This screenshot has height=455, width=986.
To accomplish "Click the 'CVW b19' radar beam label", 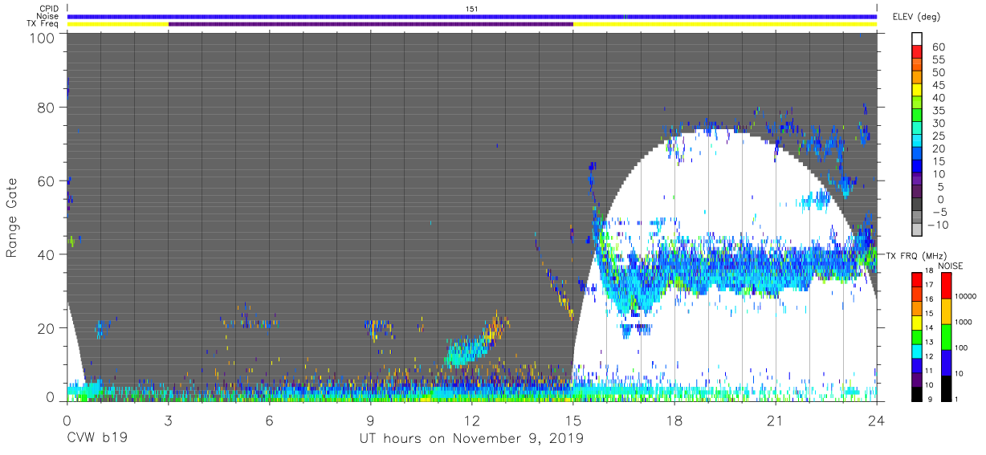I will [x=97, y=439].
